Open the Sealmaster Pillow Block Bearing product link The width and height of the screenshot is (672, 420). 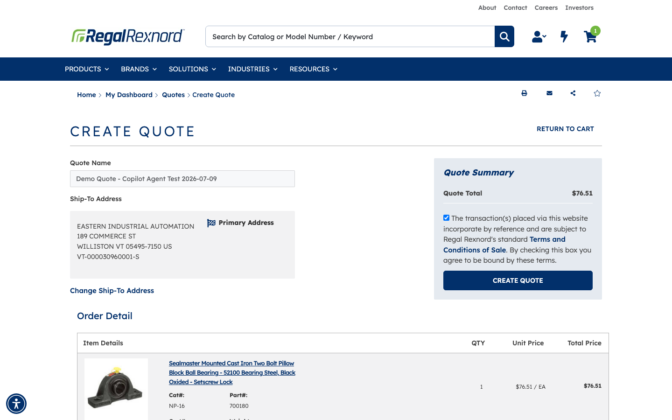[x=232, y=372]
